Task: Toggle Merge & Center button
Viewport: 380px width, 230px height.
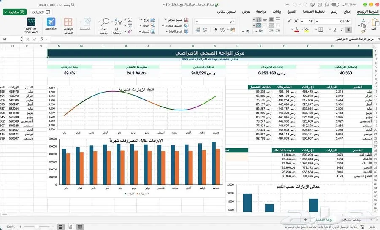Action: tap(258, 25)
